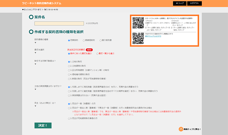Select 条件にあった書式を選ぶ option
The image size is (228, 135).
[x=69, y=54]
